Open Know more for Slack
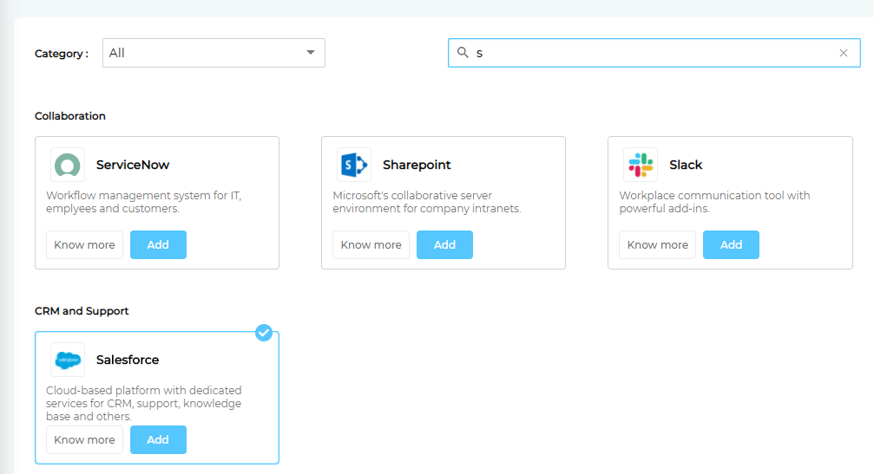Image resolution: width=874 pixels, height=474 pixels. [657, 245]
